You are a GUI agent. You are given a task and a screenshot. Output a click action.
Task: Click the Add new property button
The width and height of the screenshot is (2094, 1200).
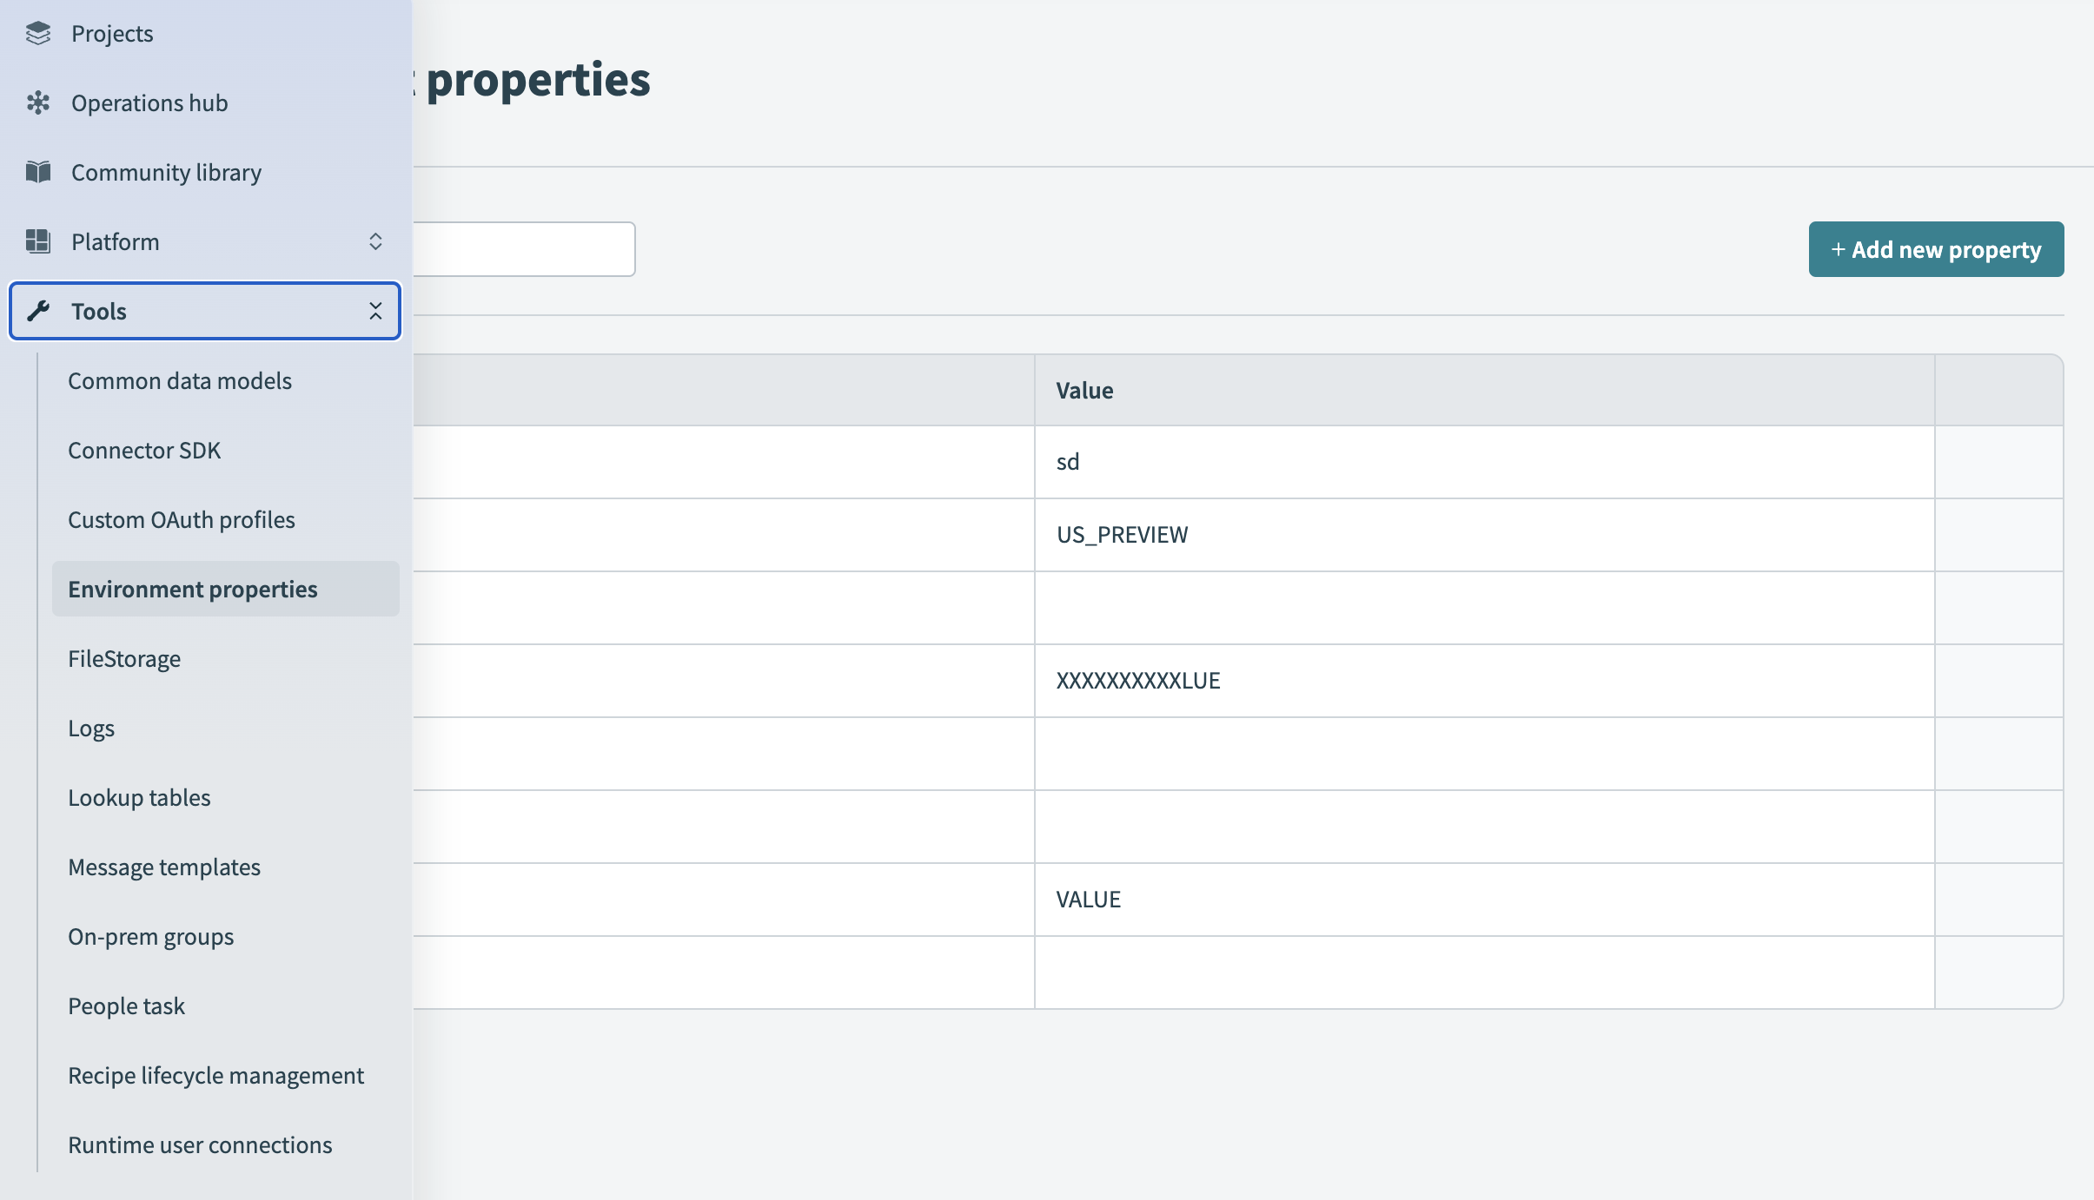coord(1935,249)
